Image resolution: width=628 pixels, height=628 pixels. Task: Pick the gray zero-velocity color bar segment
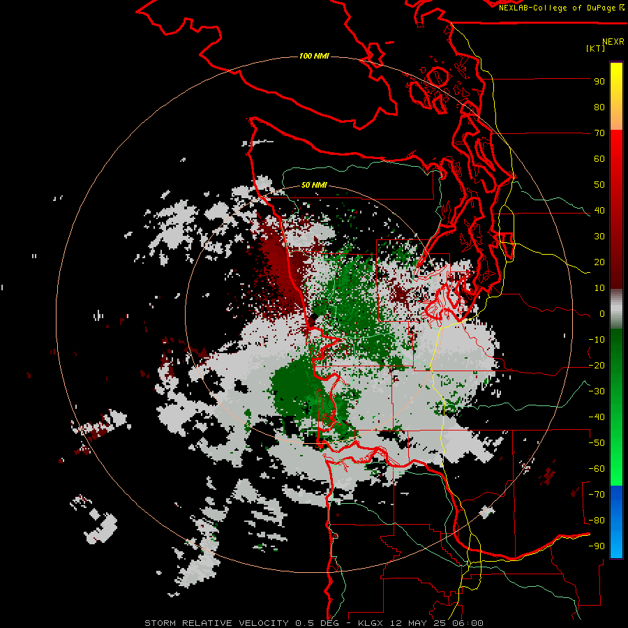click(616, 309)
